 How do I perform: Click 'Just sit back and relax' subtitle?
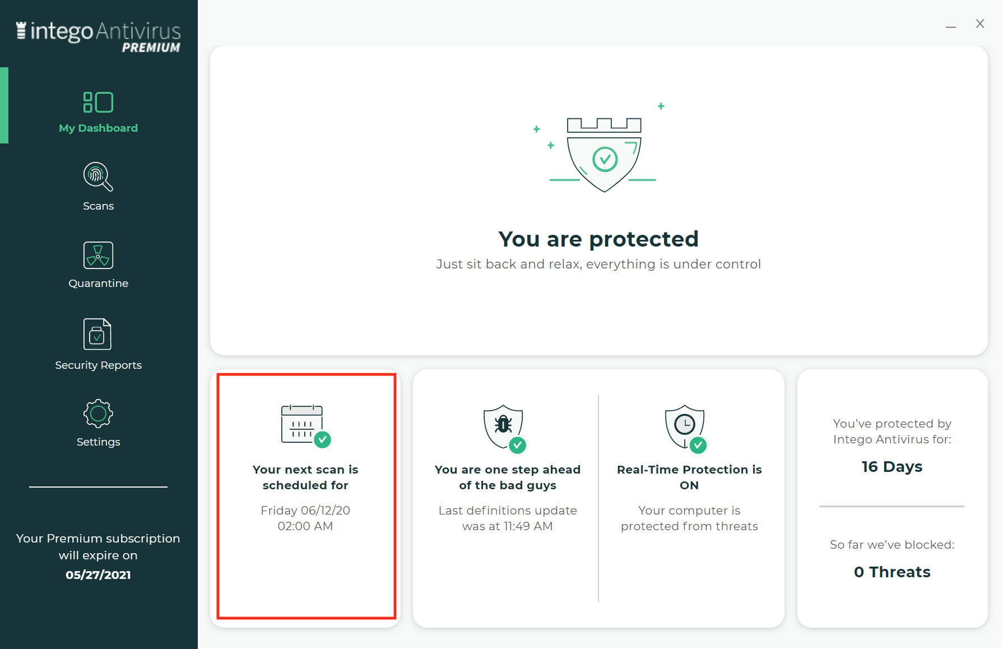click(x=598, y=264)
